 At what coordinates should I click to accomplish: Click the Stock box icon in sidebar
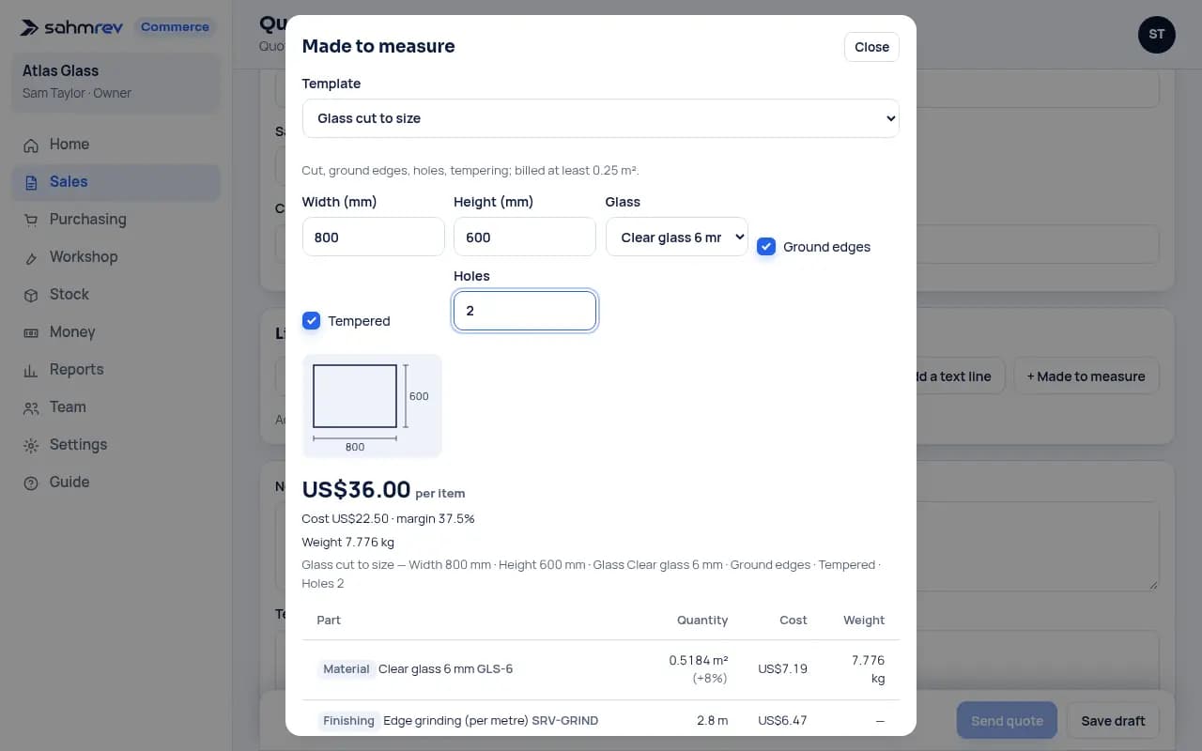(31, 295)
